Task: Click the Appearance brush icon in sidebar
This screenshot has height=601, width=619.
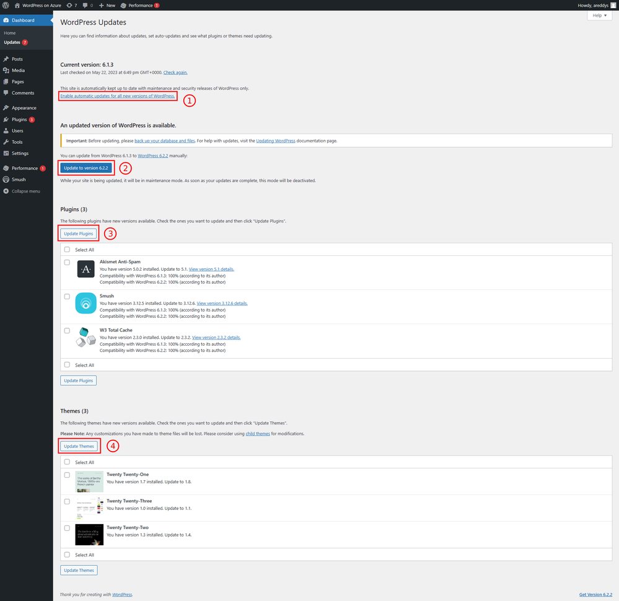Action: click(6, 108)
